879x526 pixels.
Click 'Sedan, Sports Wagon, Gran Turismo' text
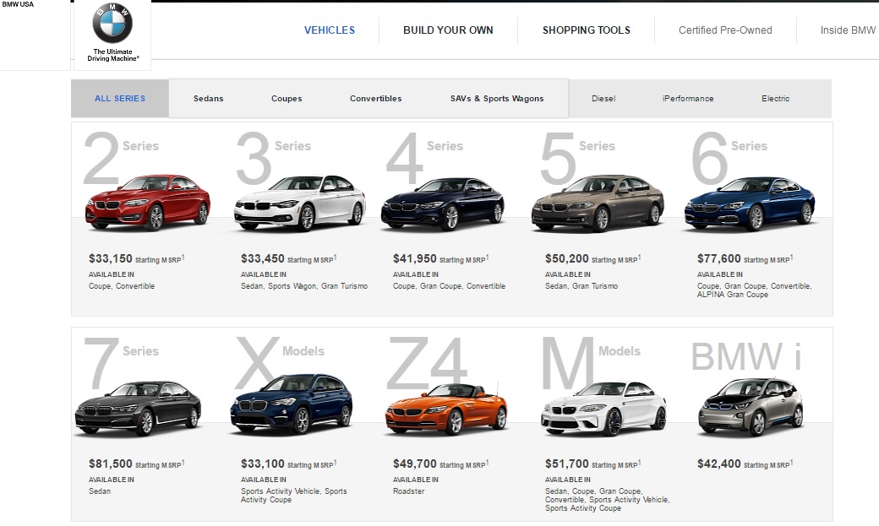304,286
